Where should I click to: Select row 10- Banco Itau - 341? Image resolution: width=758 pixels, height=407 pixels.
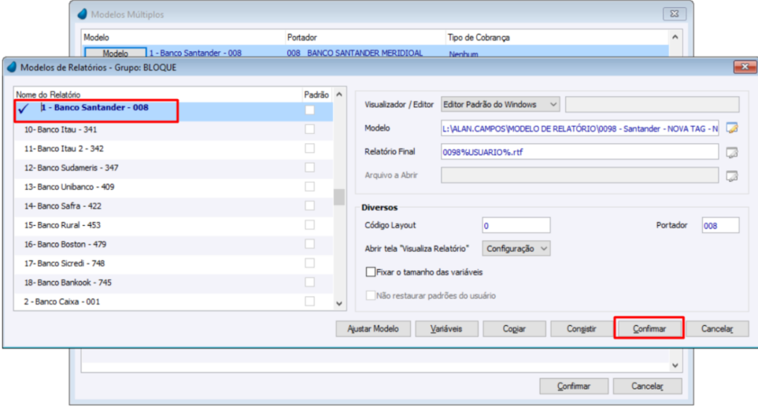(173, 130)
